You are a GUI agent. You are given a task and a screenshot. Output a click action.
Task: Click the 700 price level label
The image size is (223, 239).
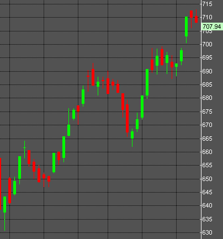click(x=207, y=44)
